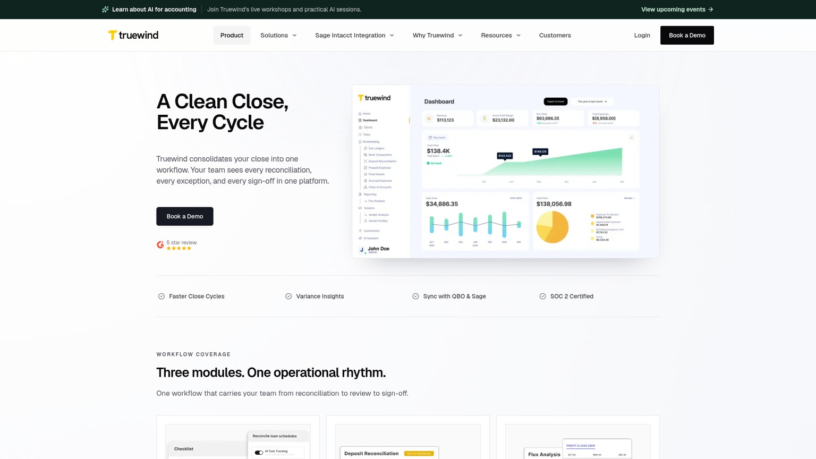Click the check icon beside Variance Insights

point(288,296)
